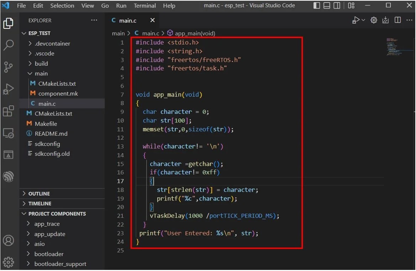Open the Terminal menu

[x=144, y=6]
